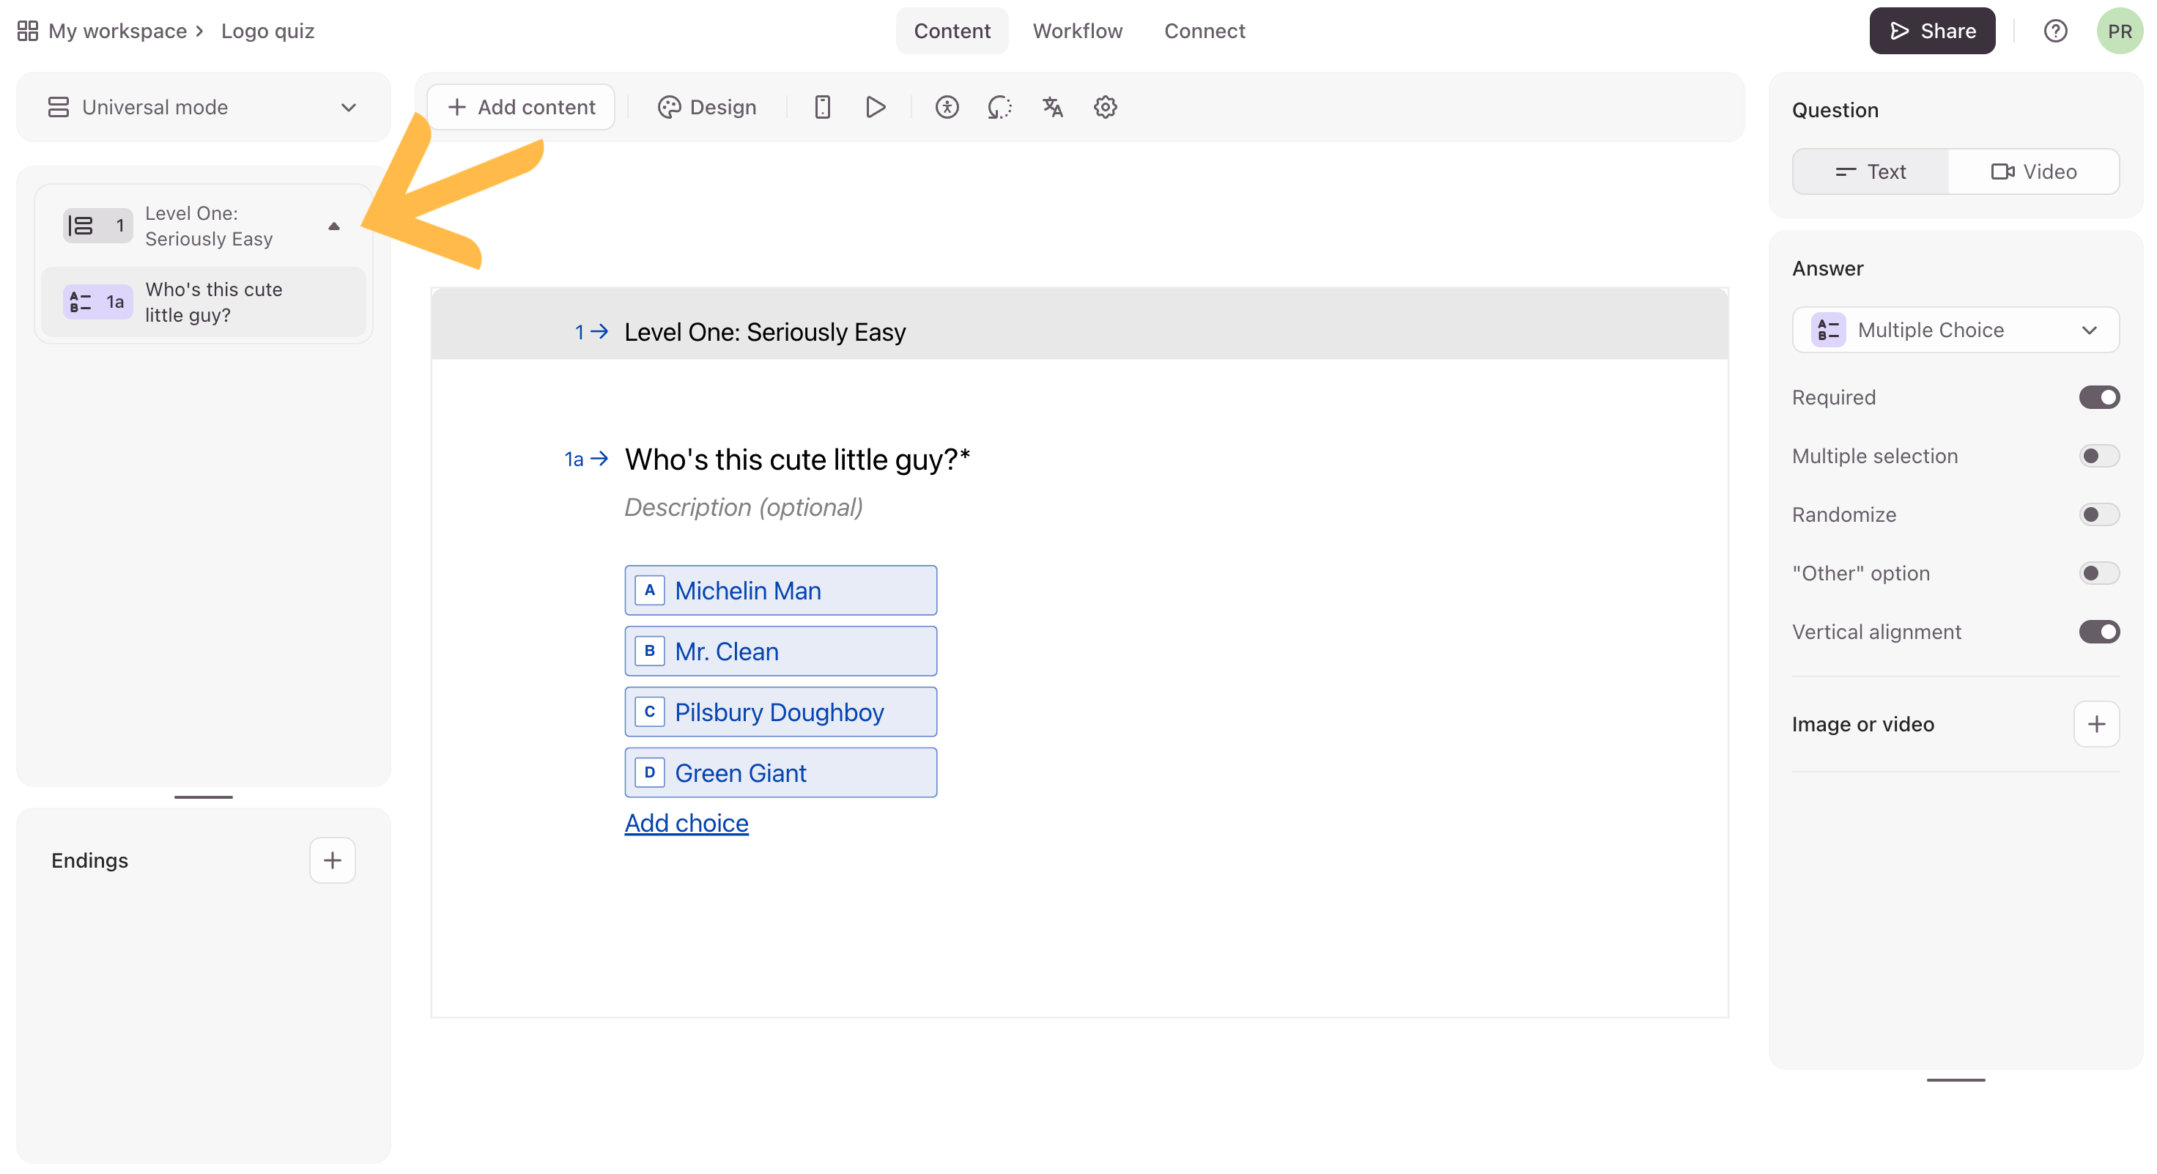Click the Design palette button
Screen dimensions: 2157x1174
coord(707,107)
